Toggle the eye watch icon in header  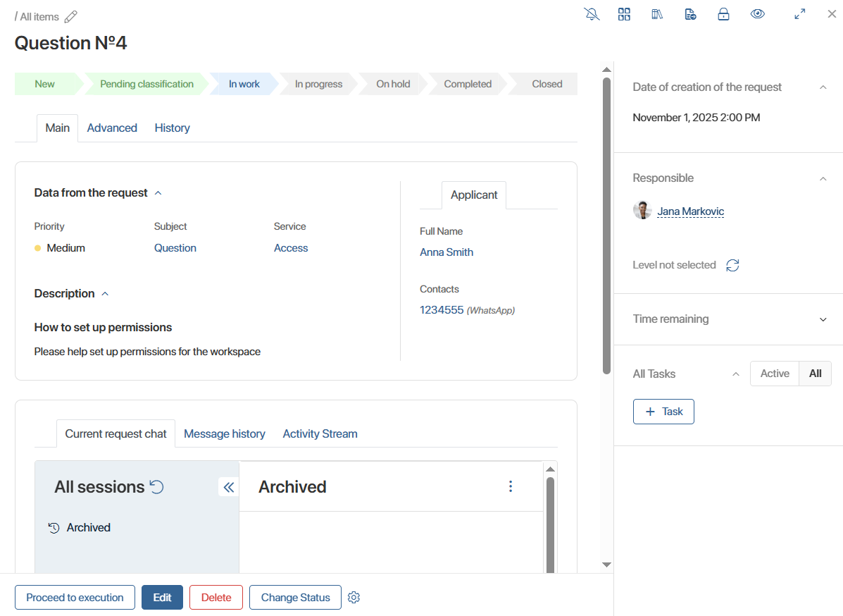click(757, 14)
